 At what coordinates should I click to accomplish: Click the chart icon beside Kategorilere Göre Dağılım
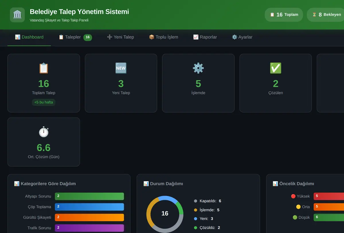pyautogui.click(x=17, y=184)
